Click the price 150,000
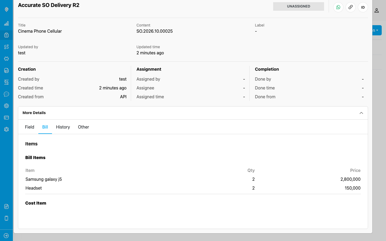The image size is (386, 241). point(352,188)
